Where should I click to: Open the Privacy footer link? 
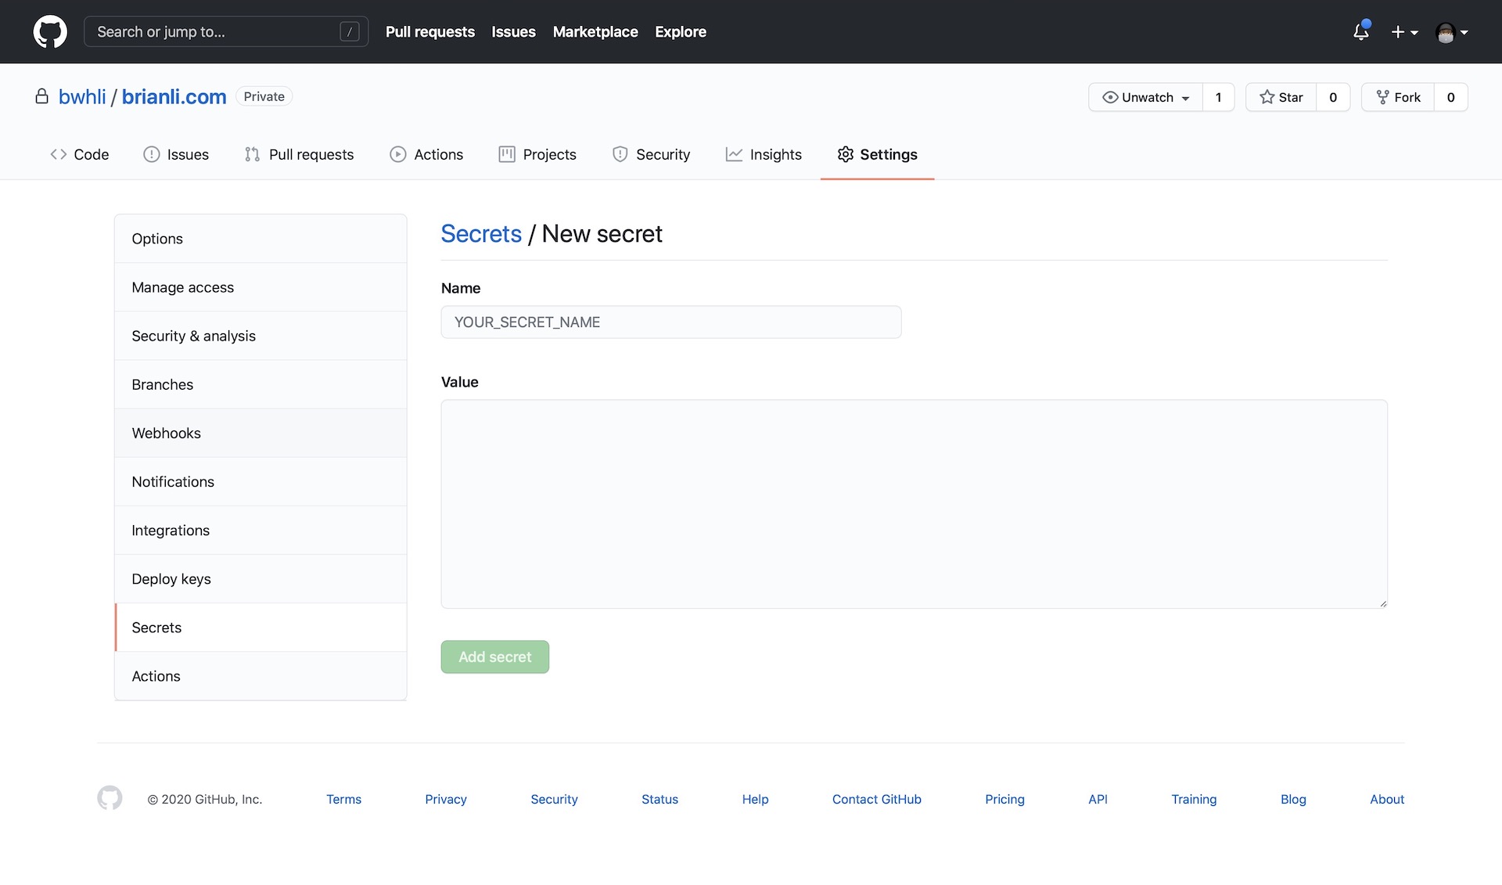coord(446,799)
